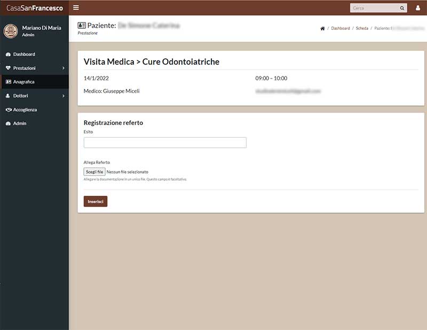
Task: Focus the Esito text field
Action: pyautogui.click(x=165, y=143)
